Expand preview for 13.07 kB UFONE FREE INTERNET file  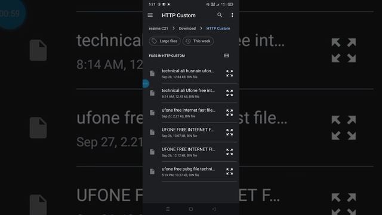pyautogui.click(x=229, y=132)
